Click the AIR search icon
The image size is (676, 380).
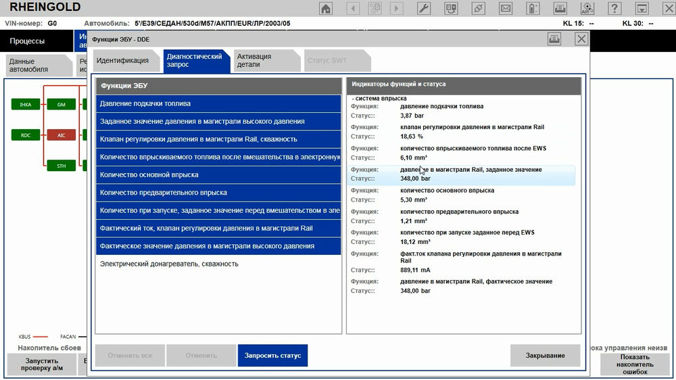coord(587,8)
